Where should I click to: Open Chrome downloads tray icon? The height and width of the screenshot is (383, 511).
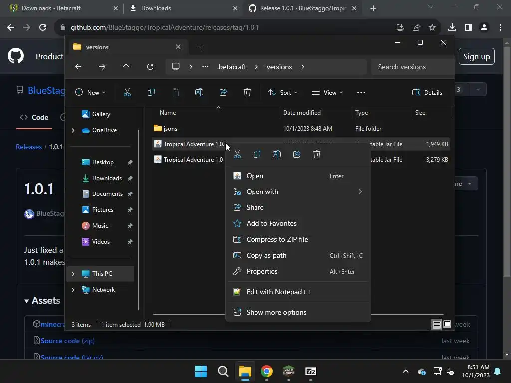452,28
